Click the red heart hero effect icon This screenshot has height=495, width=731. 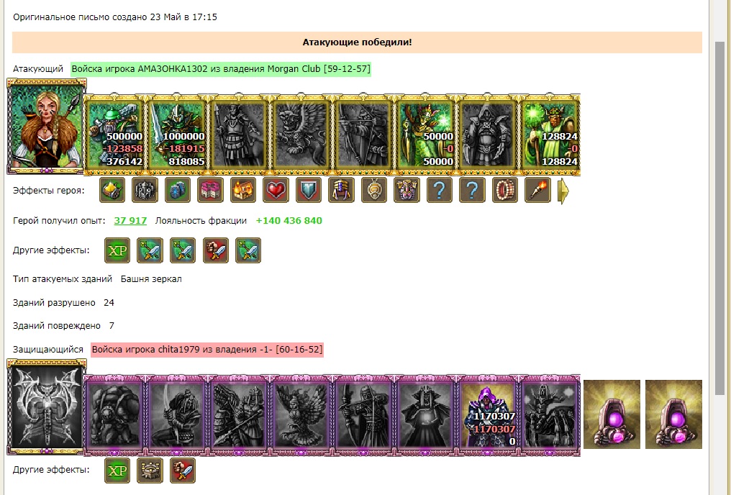click(x=276, y=190)
